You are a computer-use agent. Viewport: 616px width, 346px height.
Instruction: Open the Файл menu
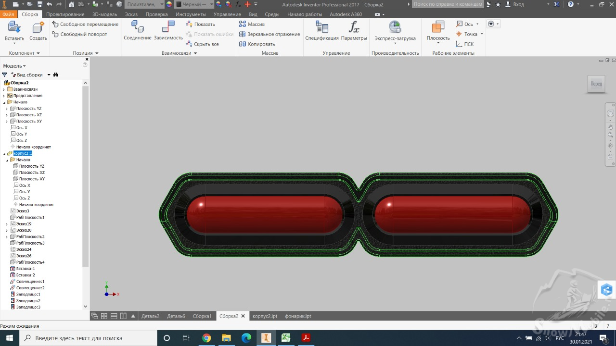coord(8,14)
